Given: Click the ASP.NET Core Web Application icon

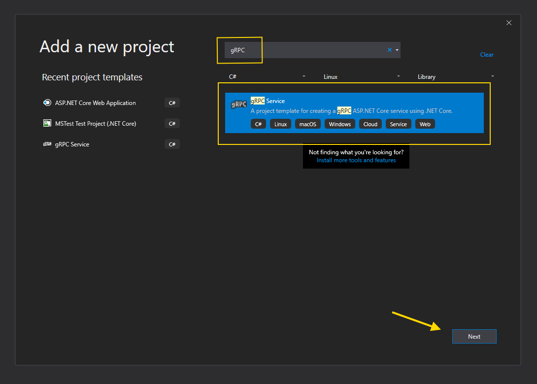Looking at the screenshot, I should 47,103.
